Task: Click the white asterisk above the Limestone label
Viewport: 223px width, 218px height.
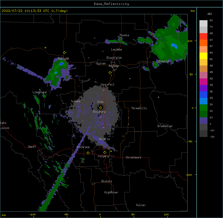Action: tap(40, 90)
